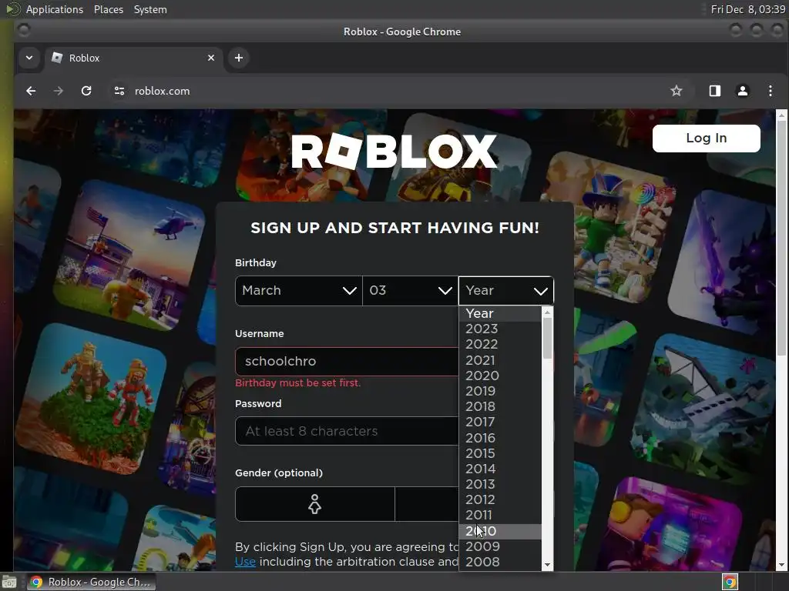Collapse the Year dropdown
Viewport: 789px width, 591px height.
click(505, 290)
